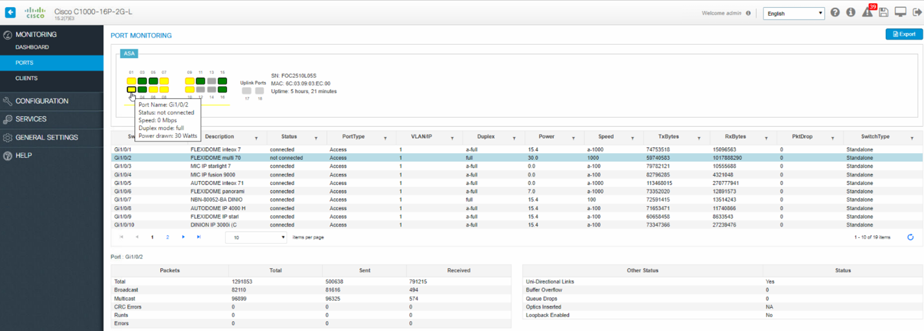Open the items per page dropdown

pyautogui.click(x=256, y=237)
